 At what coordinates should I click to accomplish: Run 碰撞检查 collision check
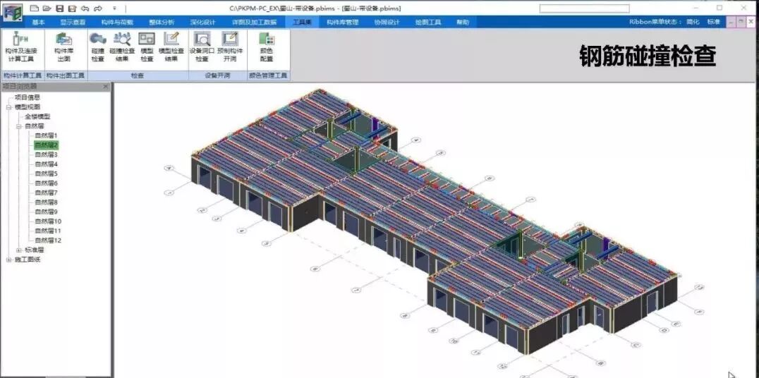[x=98, y=47]
